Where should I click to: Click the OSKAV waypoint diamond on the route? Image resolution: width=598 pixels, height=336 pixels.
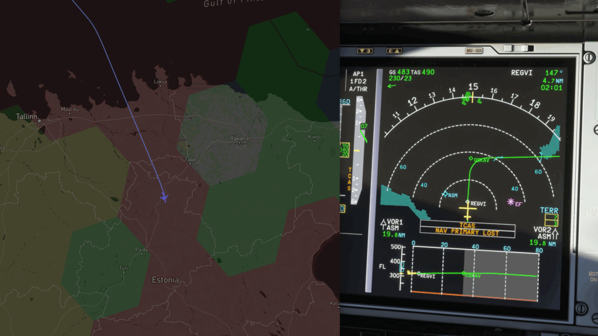click(471, 158)
